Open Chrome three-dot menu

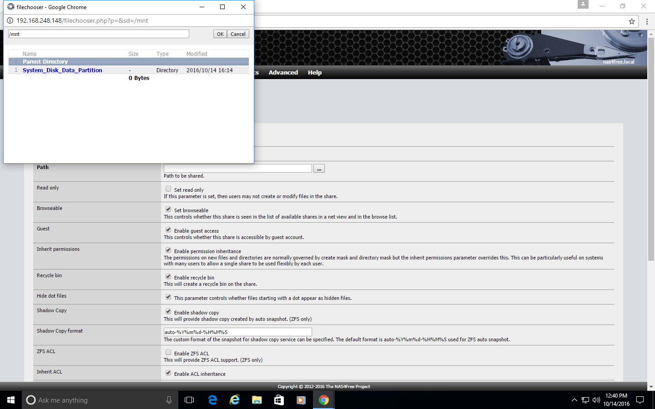tap(647, 21)
